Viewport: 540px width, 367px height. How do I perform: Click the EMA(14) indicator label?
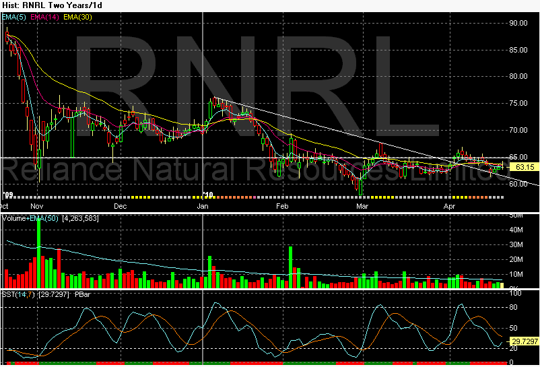[x=44, y=17]
